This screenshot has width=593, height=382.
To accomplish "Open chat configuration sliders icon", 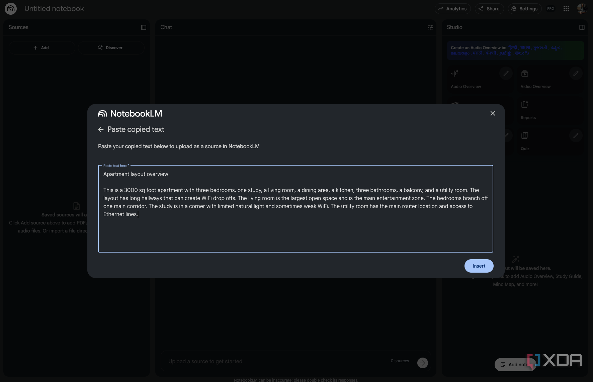I will (x=430, y=27).
